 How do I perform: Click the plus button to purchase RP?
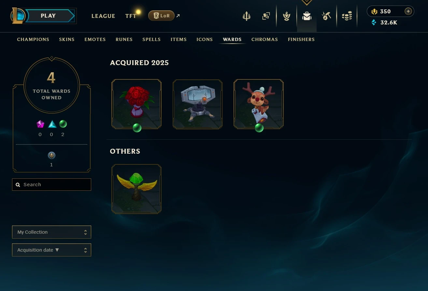[408, 11]
